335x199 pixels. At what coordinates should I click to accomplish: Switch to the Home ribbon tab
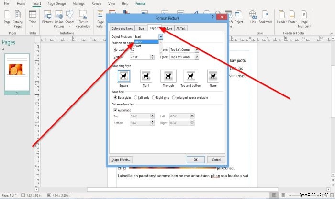coord(21,4)
